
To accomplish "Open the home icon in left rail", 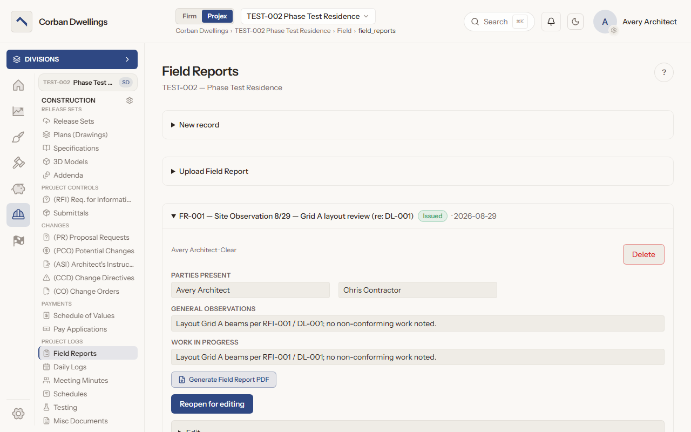I will (18, 85).
